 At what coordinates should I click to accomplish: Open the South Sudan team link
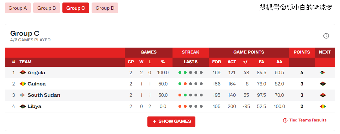pos(44,95)
